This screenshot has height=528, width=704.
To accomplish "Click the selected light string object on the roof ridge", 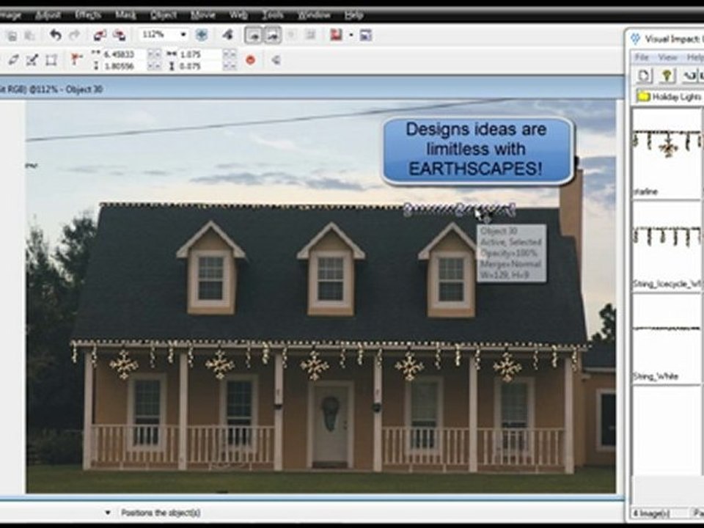I will pos(459,210).
